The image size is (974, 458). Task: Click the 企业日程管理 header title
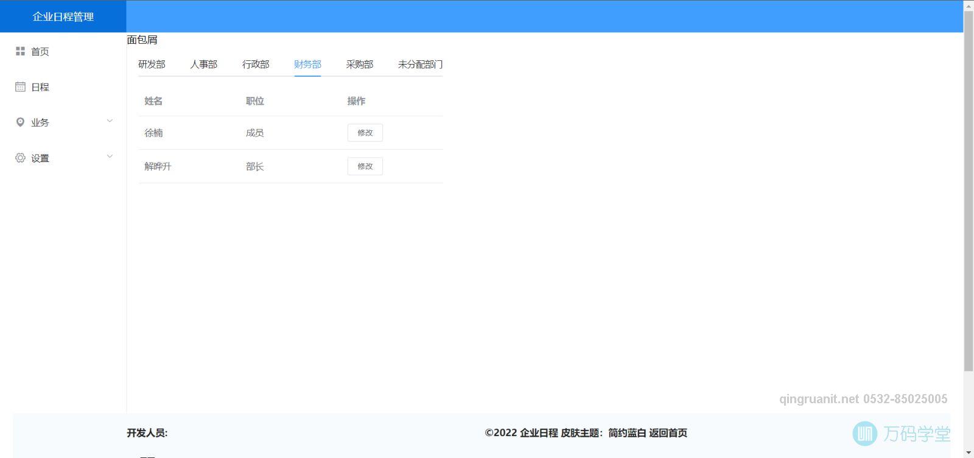pyautogui.click(x=63, y=17)
